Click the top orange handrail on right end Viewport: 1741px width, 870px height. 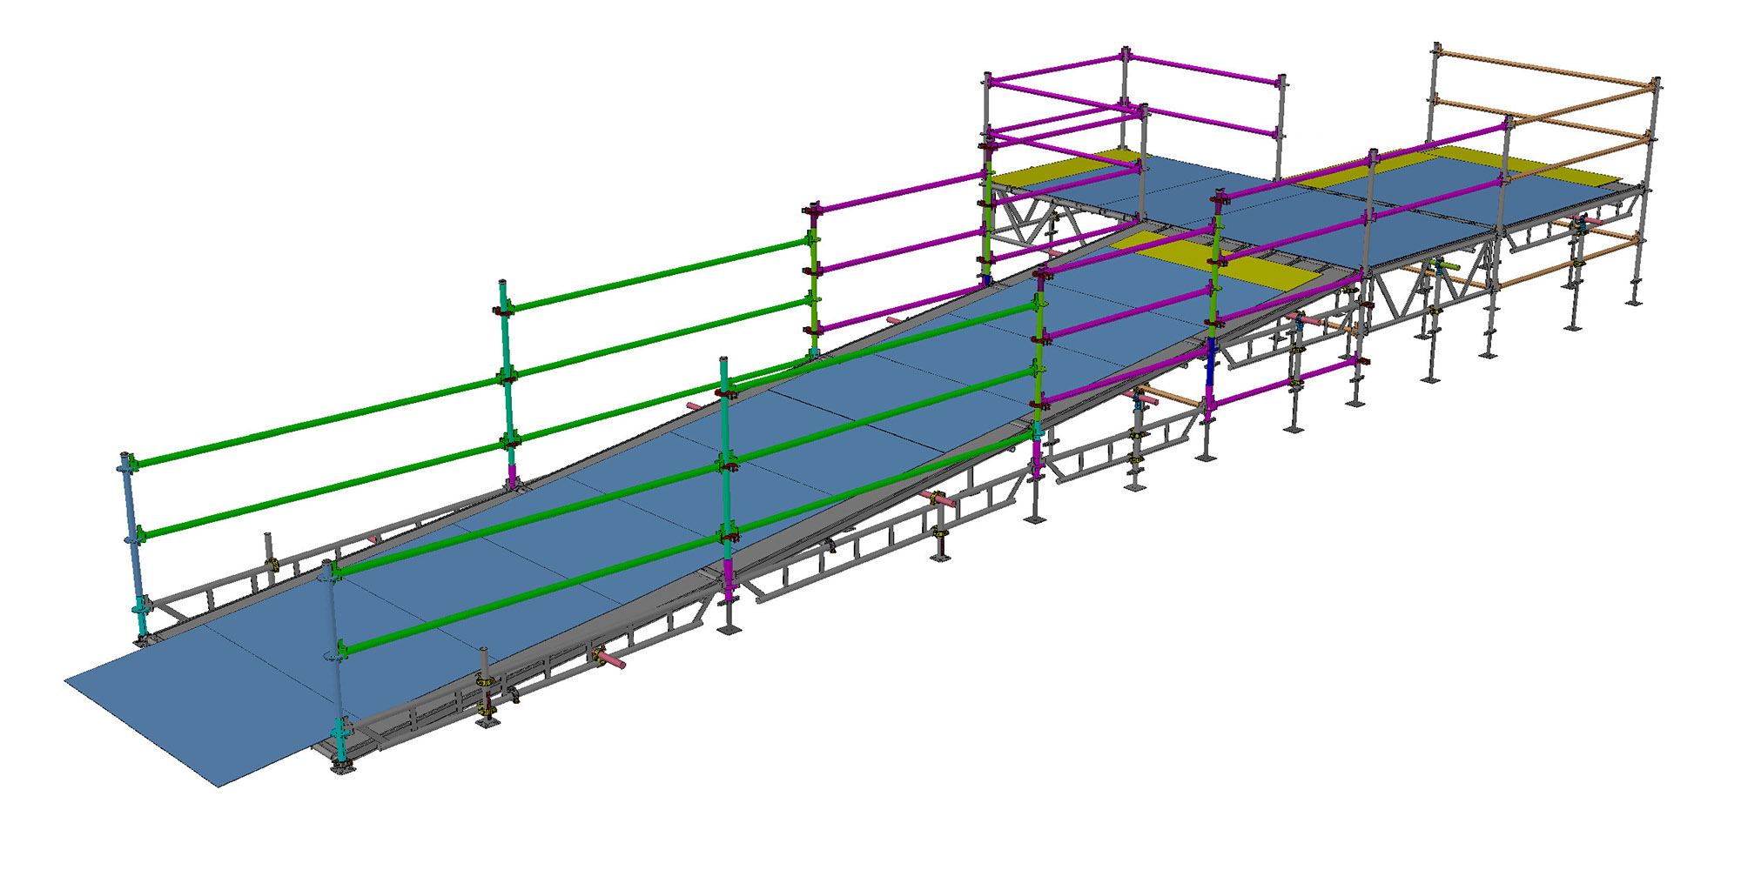[x=1541, y=70]
